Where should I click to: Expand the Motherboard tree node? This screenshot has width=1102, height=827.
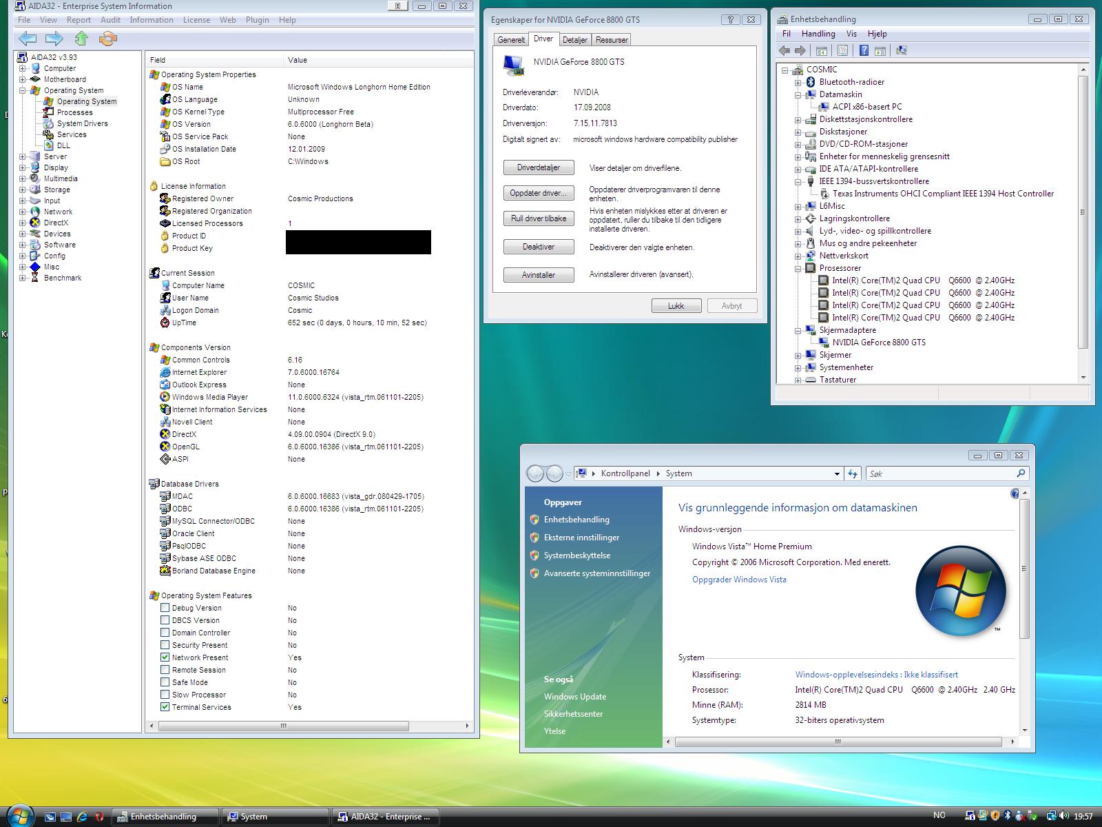point(23,79)
